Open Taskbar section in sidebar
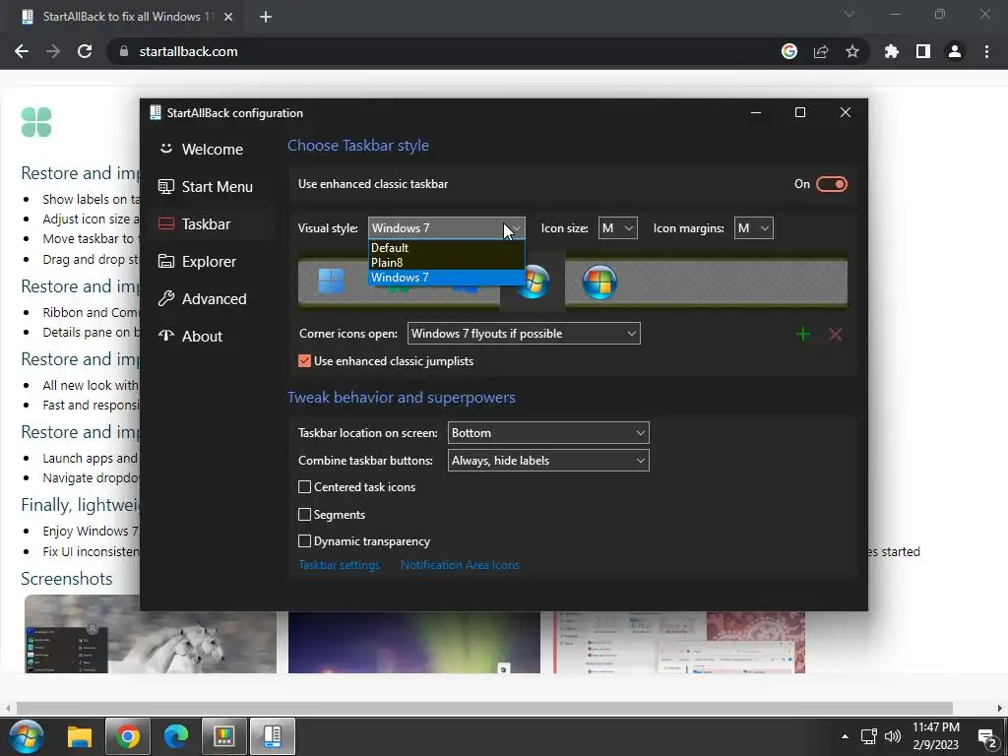 (x=213, y=224)
